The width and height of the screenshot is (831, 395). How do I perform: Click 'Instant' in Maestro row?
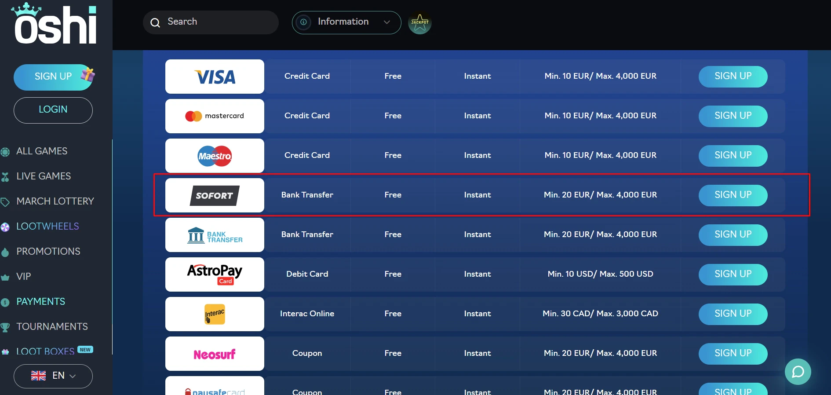pos(477,155)
